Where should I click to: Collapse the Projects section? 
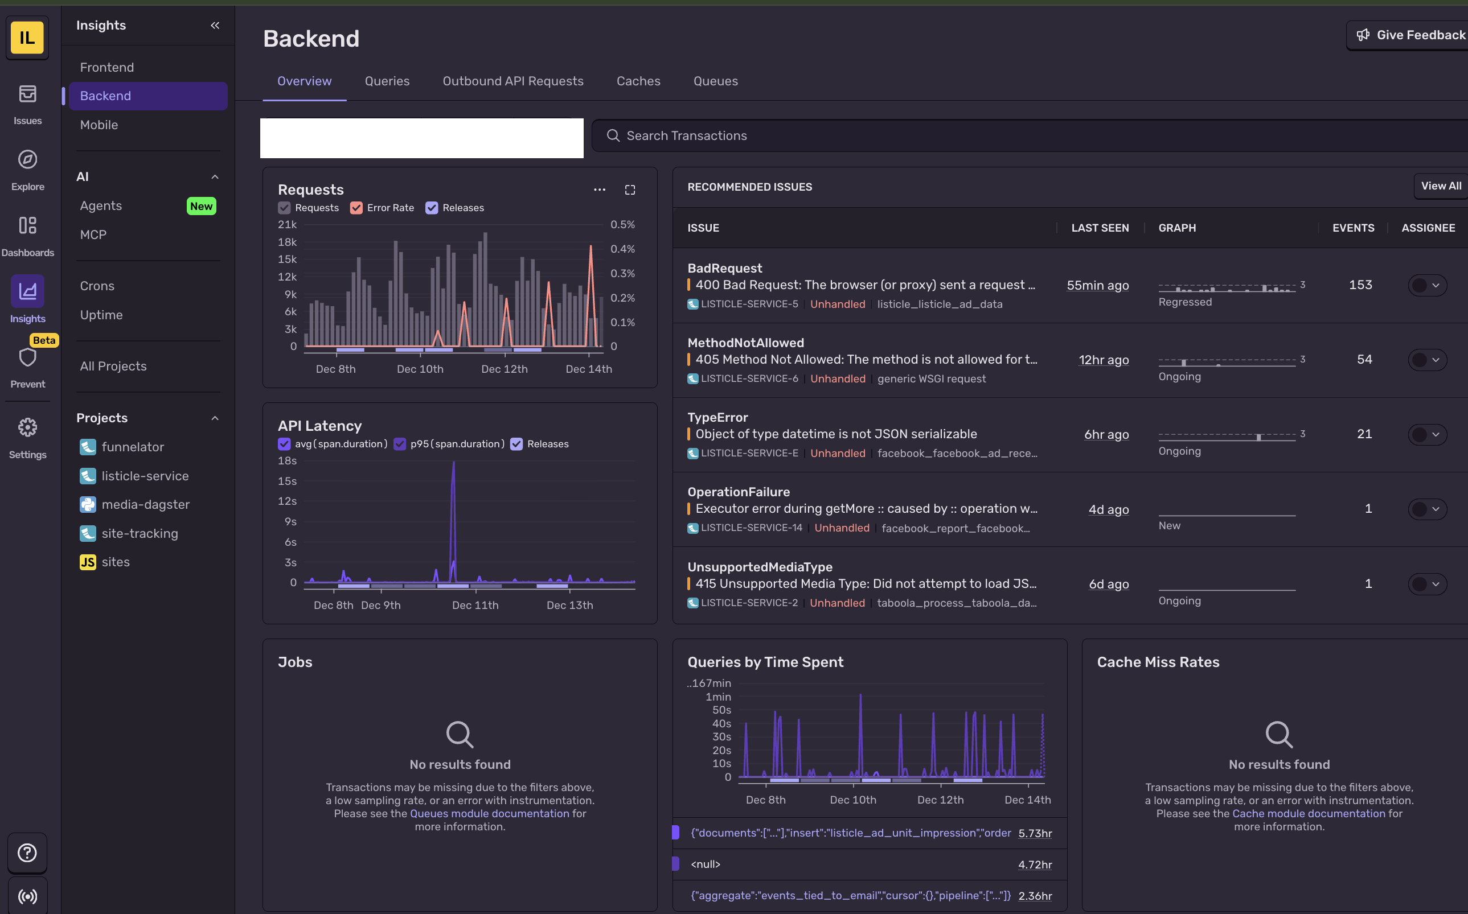(215, 417)
